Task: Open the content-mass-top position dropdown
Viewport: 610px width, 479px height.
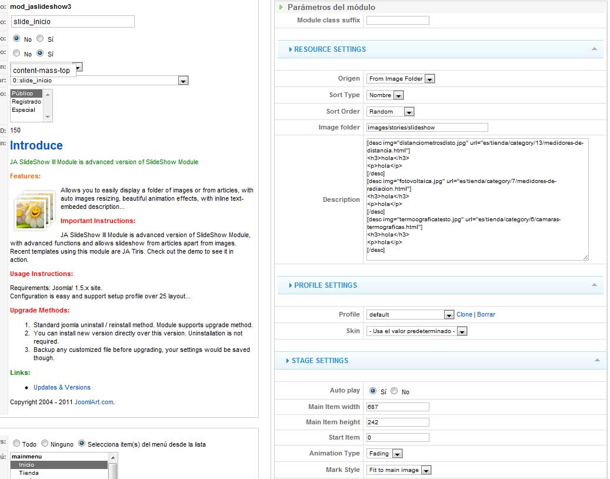Action: click(79, 67)
